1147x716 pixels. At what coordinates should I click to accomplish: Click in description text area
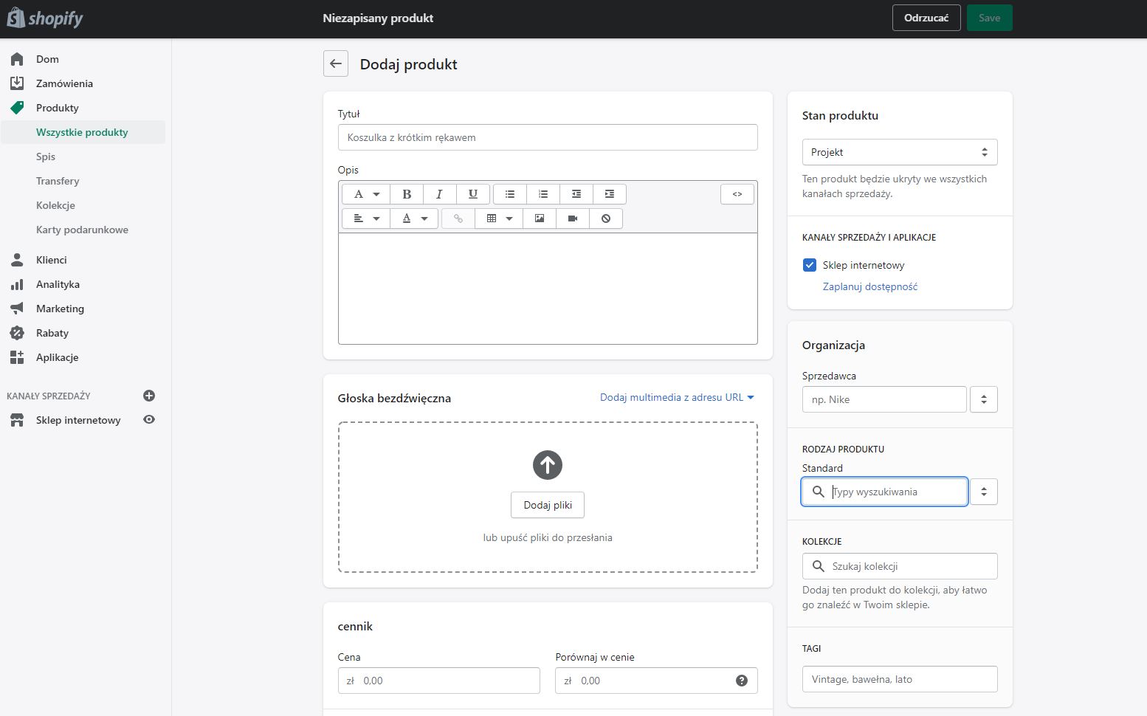[x=548, y=289]
